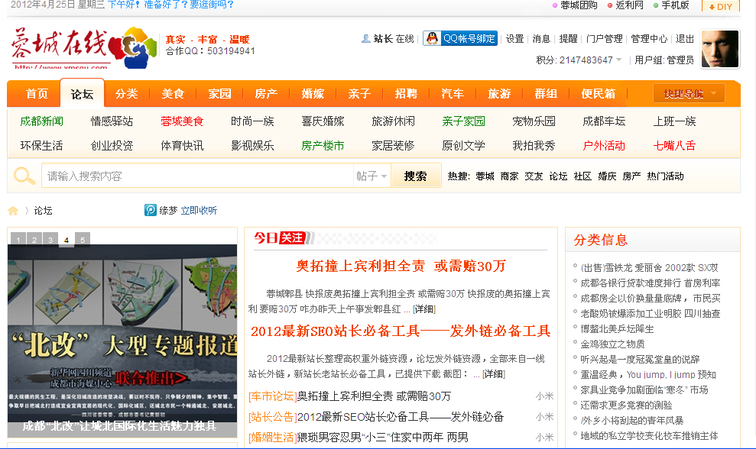Open 提醒 in user menu
This screenshot has height=449, width=756.
tap(568, 38)
